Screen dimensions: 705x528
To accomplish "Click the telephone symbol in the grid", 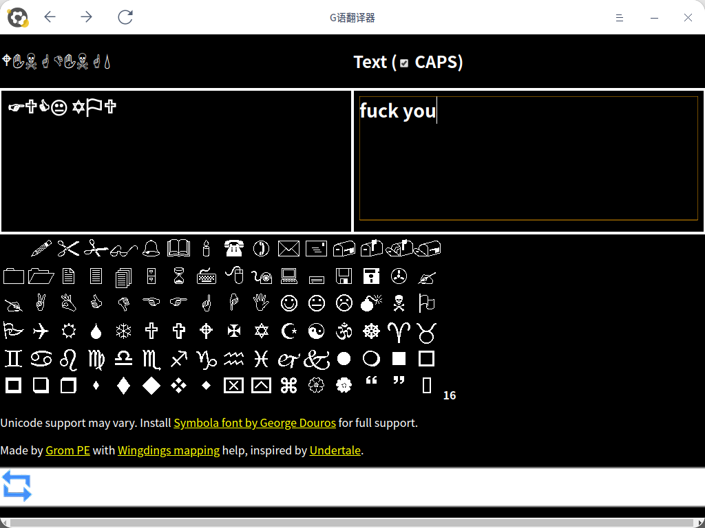I will (234, 248).
